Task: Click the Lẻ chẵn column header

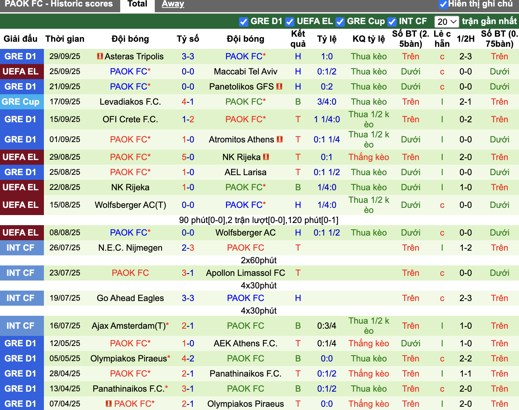Action: 442,39
